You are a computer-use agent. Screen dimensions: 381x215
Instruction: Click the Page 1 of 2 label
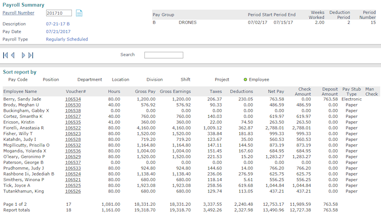pyautogui.click(x=15, y=205)
